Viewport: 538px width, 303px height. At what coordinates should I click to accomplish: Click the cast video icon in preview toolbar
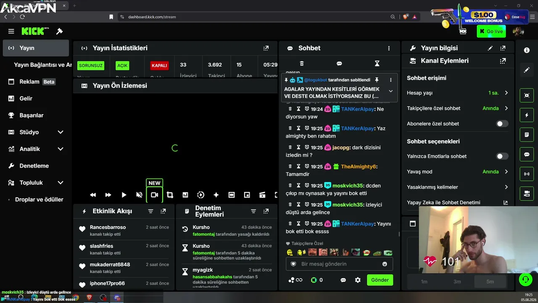click(262, 195)
